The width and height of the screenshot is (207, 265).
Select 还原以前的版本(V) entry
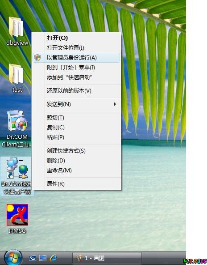pos(76,91)
